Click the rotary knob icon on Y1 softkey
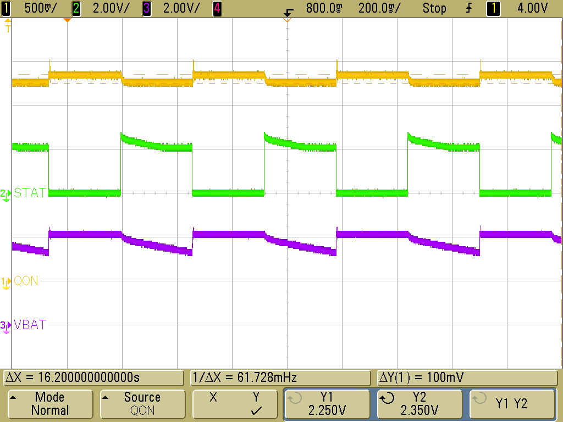This screenshot has width=563, height=422. [295, 398]
